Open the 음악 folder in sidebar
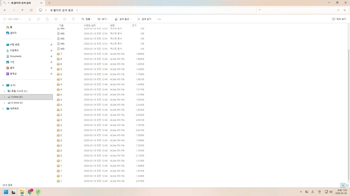350x196 pixels. click(x=12, y=68)
